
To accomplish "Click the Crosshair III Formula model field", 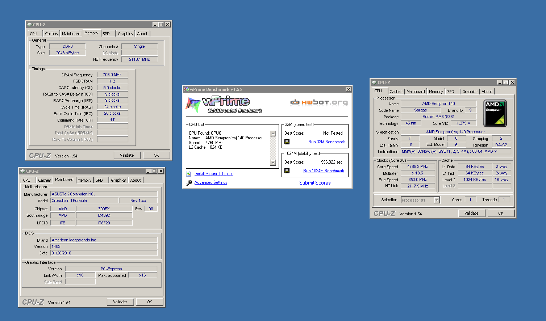I will 84,200.
